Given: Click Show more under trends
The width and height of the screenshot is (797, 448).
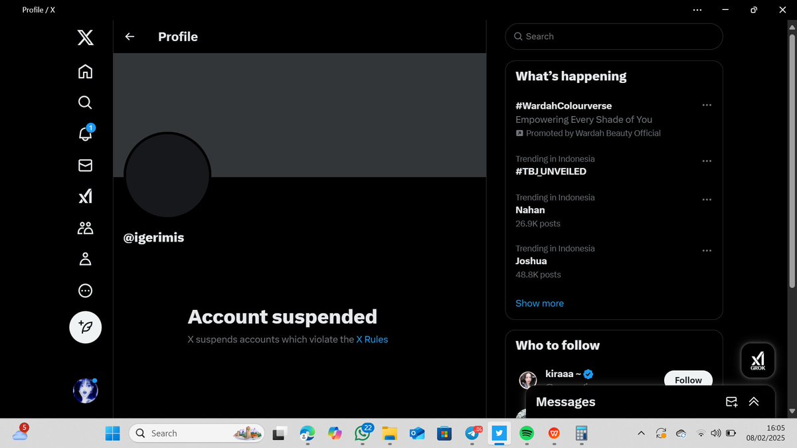Looking at the screenshot, I should (539, 303).
